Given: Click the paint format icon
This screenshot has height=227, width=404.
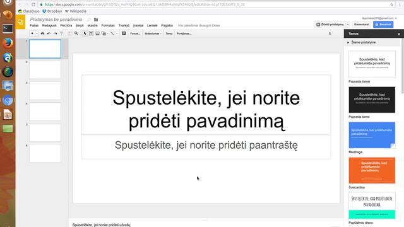Looking at the screenshot, I should coord(62,33).
